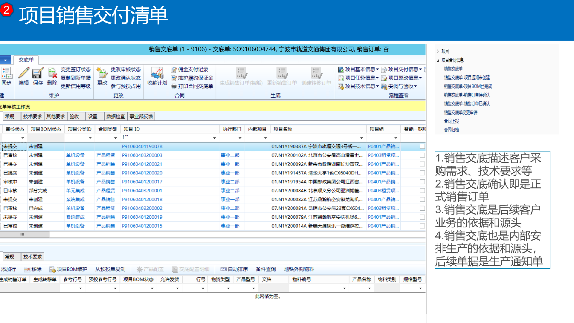Click the 更改 change icon
The height and width of the screenshot is (323, 574).
pos(102,73)
